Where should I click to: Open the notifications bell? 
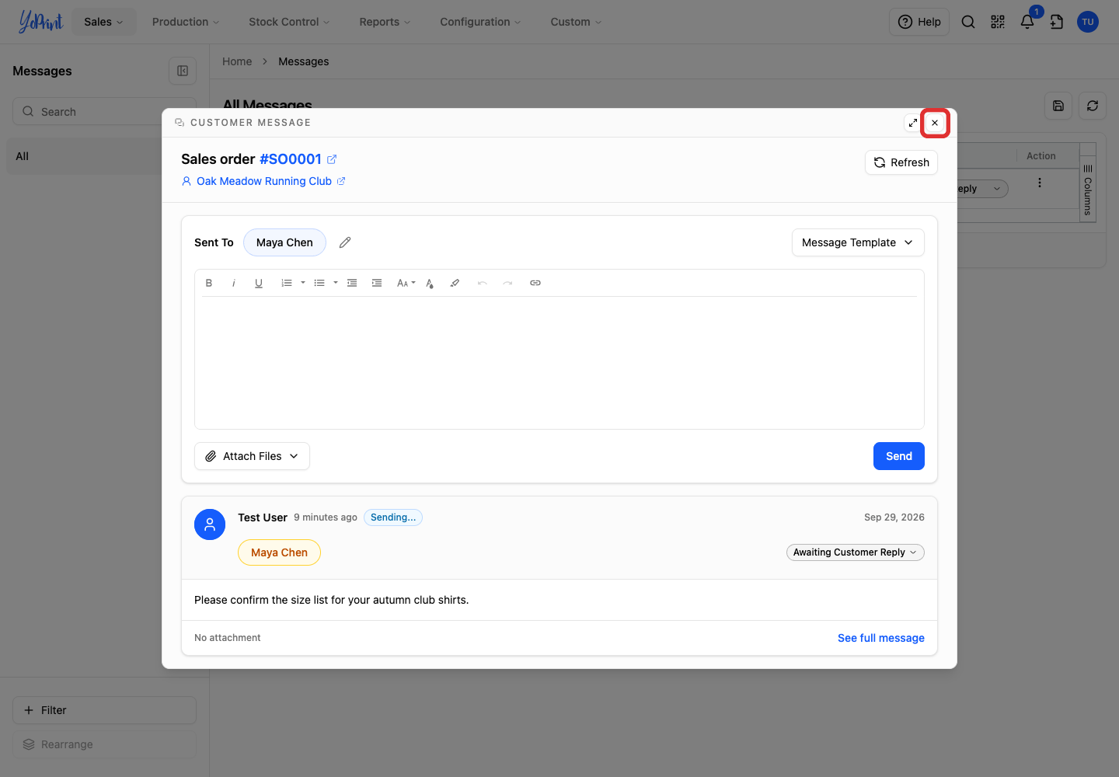point(1027,22)
